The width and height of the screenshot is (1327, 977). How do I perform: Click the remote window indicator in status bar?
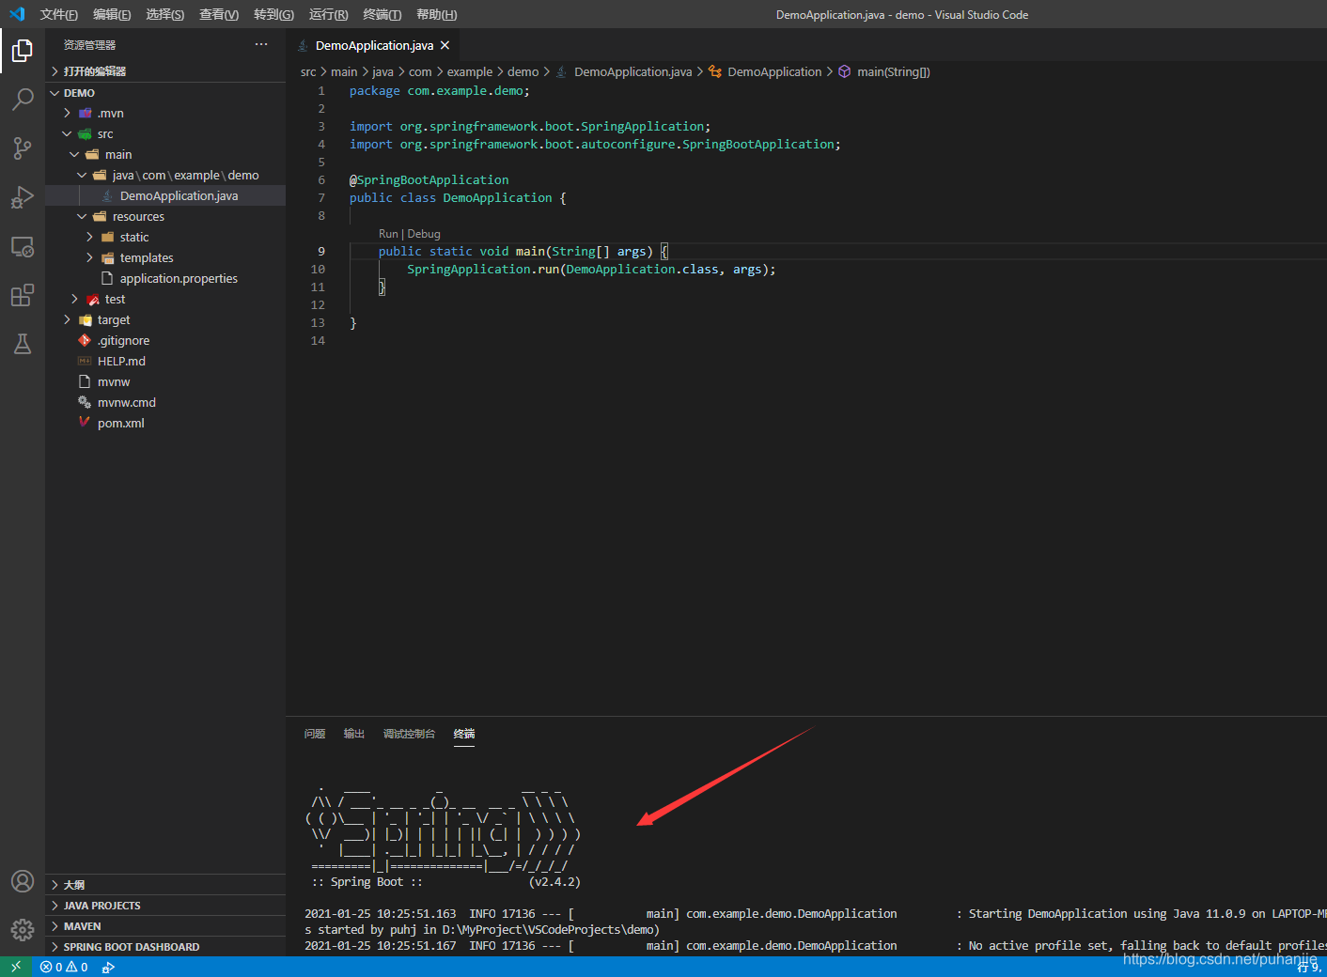pyautogui.click(x=15, y=966)
